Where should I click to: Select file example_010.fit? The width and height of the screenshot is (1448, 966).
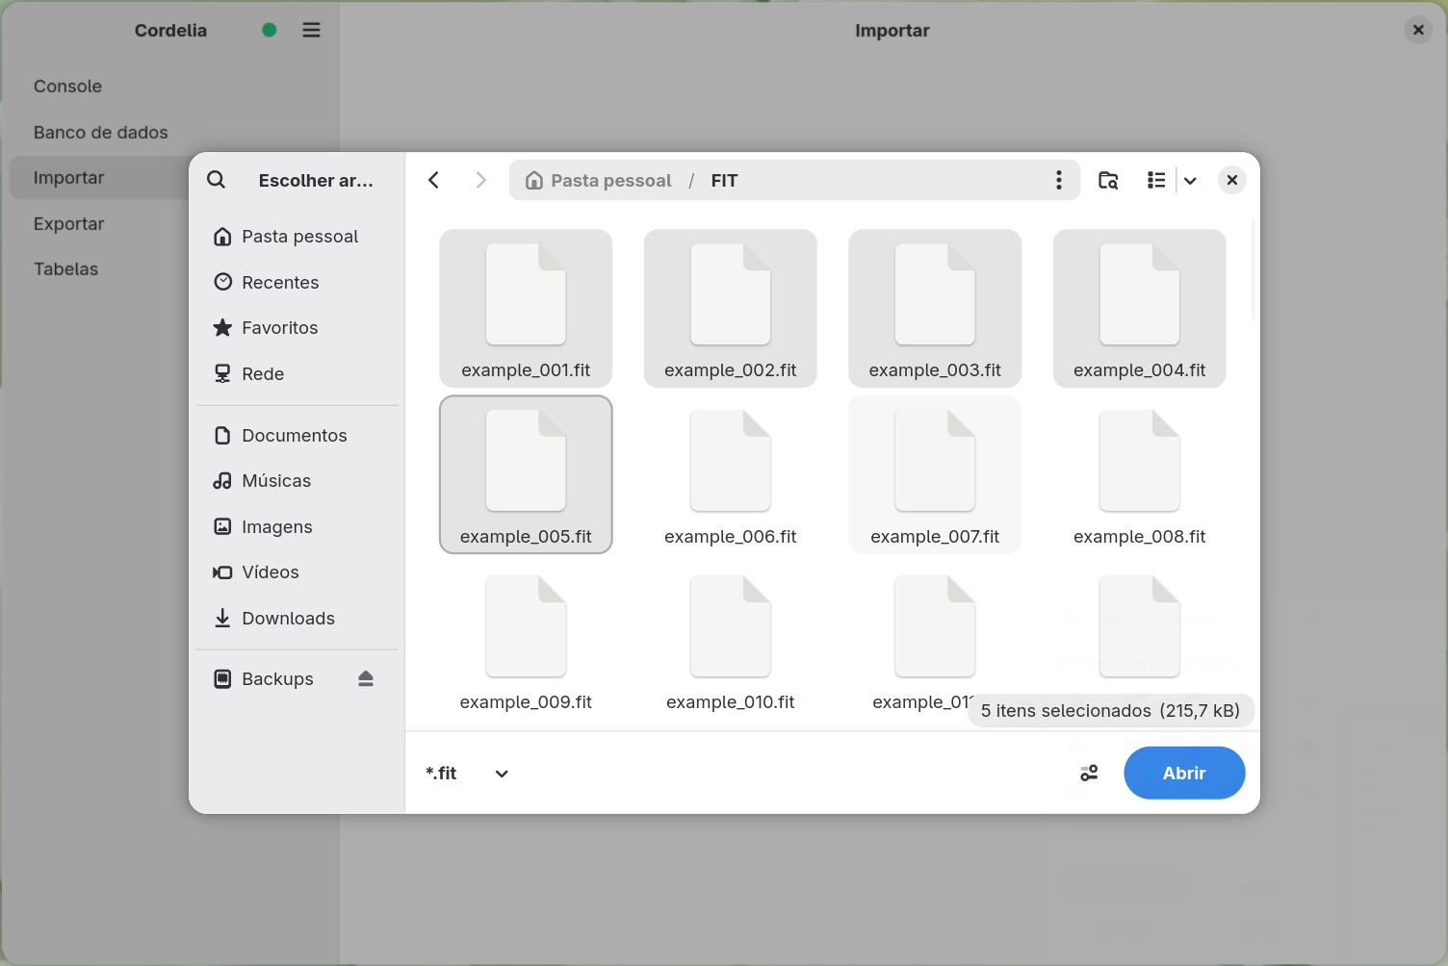point(731,641)
